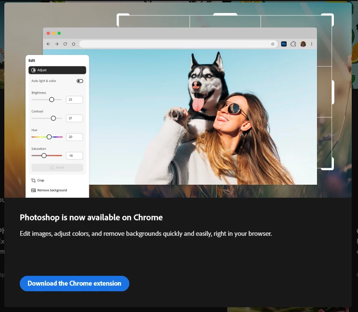
Task: Click the husky and woman photo
Action: click(x=203, y=117)
